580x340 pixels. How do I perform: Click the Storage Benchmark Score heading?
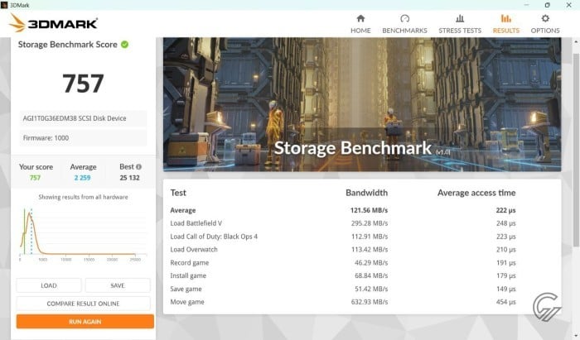[x=68, y=45]
